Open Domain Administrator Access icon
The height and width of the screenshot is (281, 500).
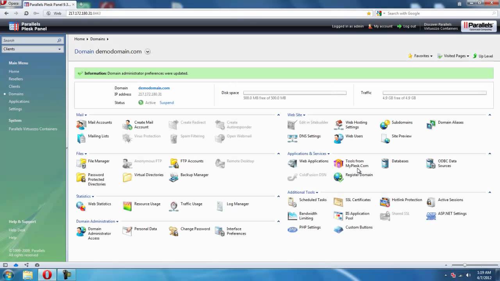[81, 231]
